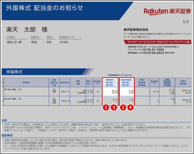194x154 pixels.
Task: Click VERIZON COMMU. (VZ) in row 2
Action: (13, 99)
